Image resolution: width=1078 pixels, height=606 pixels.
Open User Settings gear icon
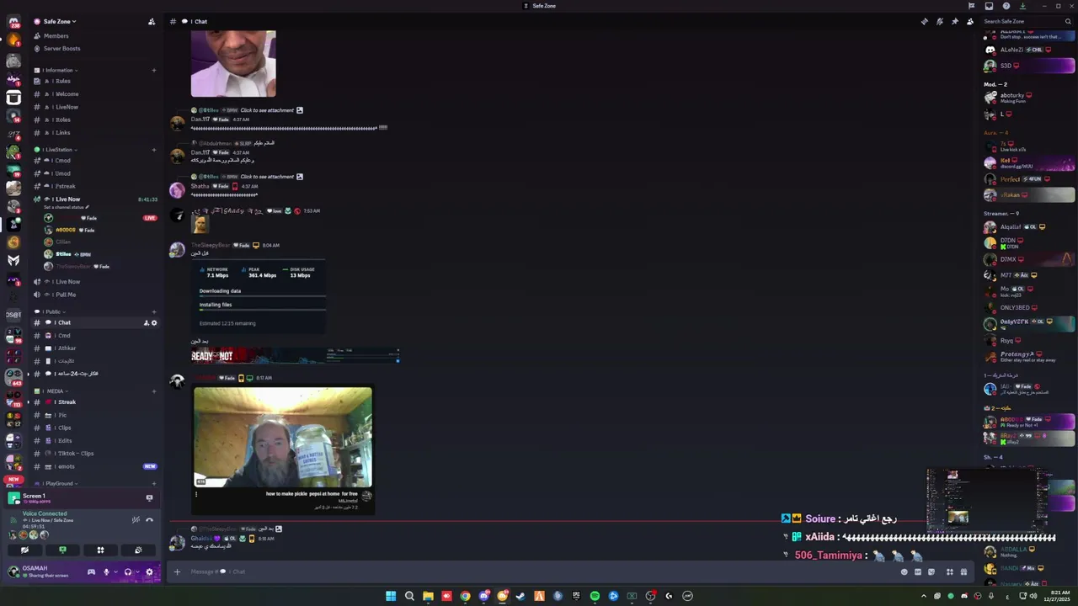coord(149,571)
